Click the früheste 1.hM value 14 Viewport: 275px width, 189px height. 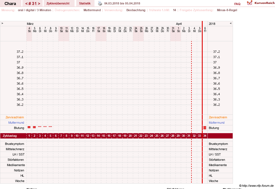coord(175,10)
